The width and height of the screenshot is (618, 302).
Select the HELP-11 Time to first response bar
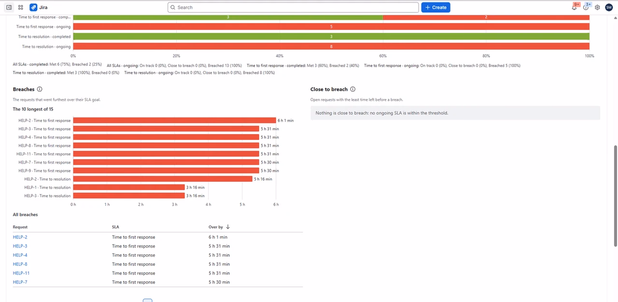[166, 154]
